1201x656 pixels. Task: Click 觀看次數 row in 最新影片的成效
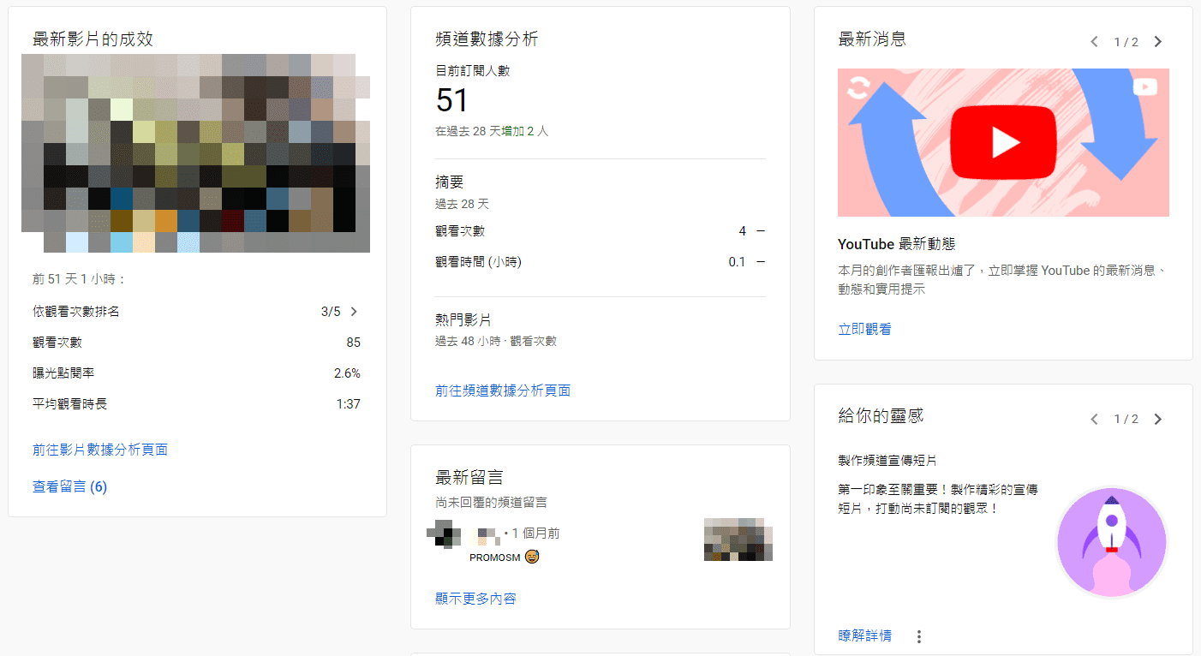tap(196, 343)
